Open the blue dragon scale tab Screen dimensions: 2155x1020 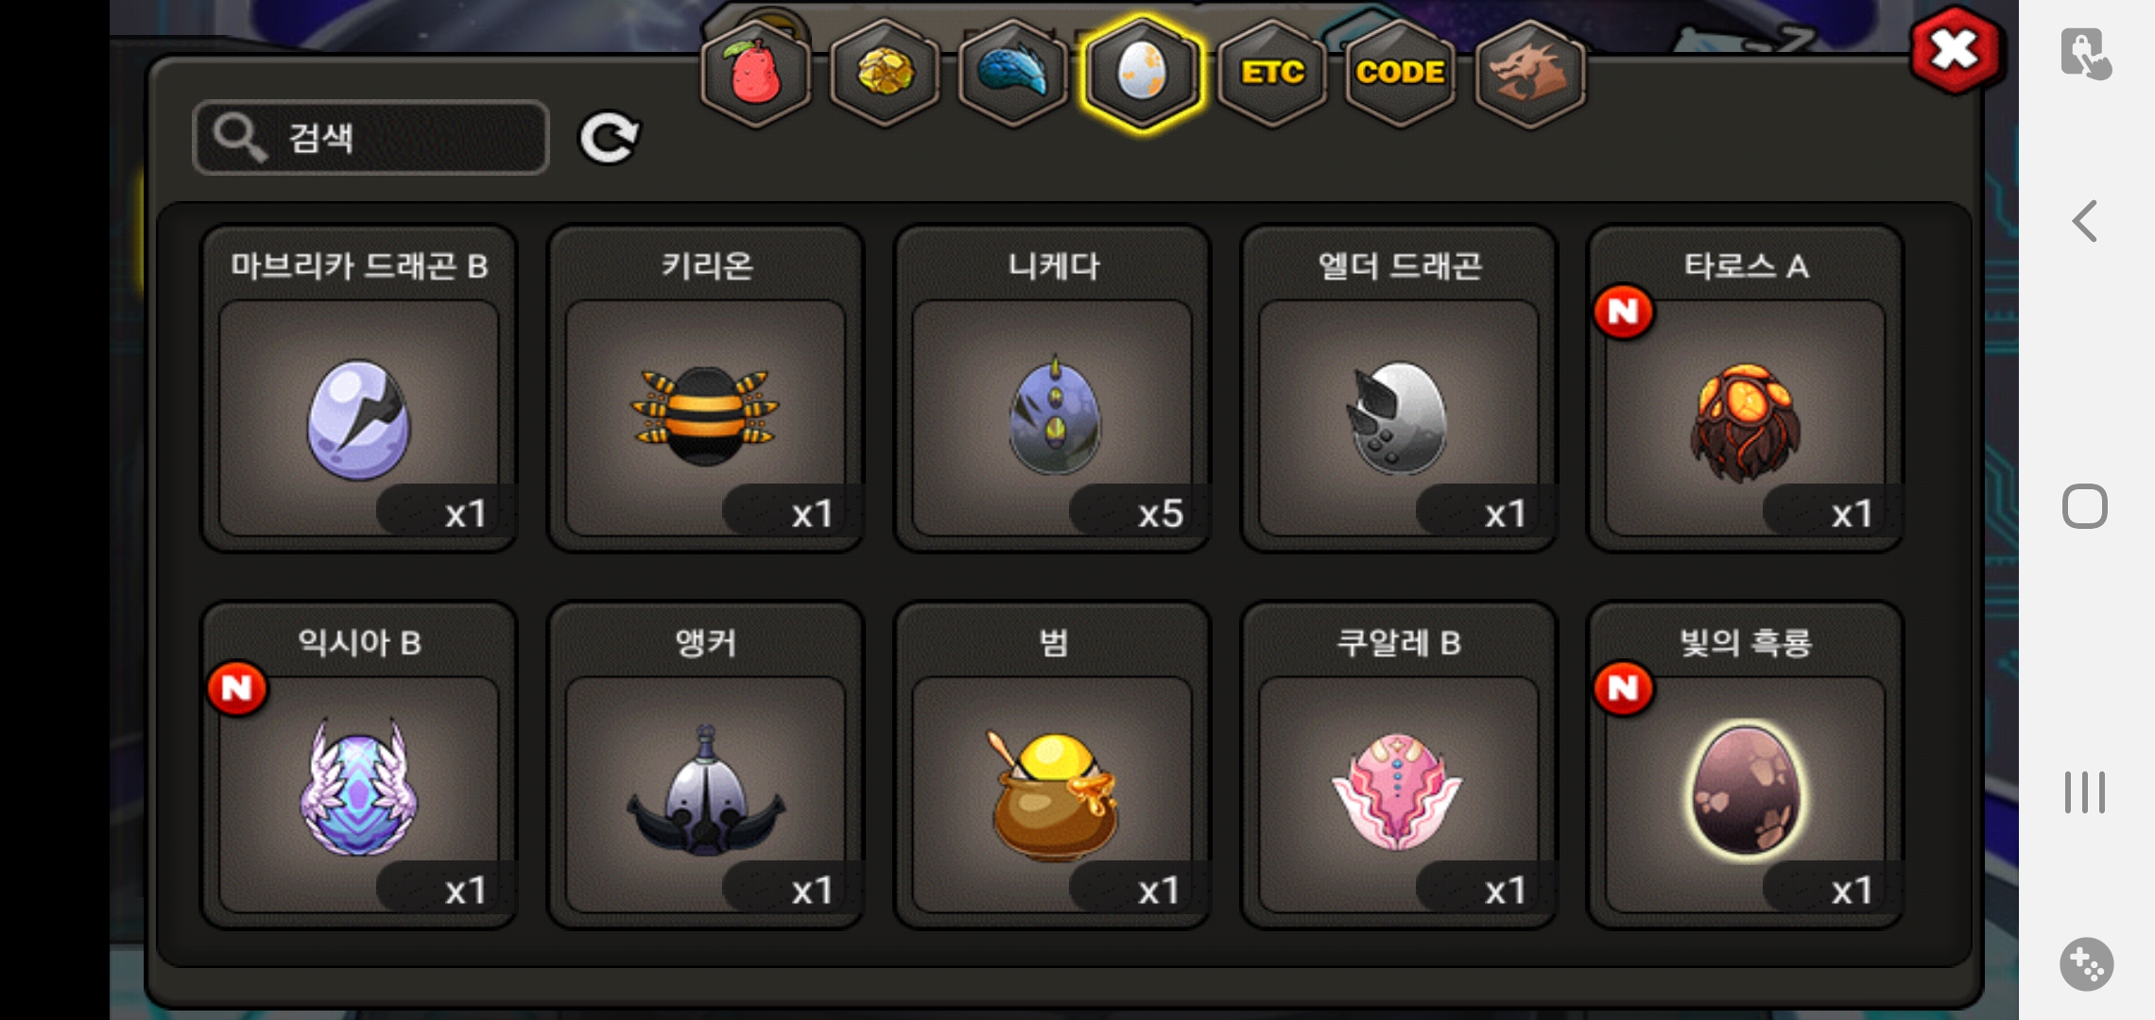(1013, 73)
